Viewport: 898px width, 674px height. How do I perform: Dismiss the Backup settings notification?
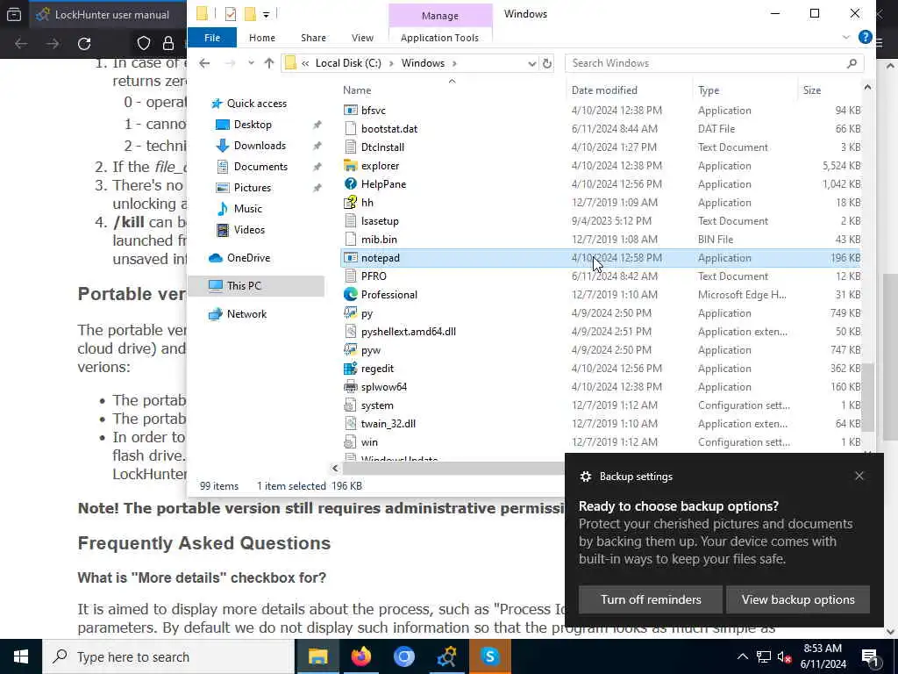coord(859,476)
